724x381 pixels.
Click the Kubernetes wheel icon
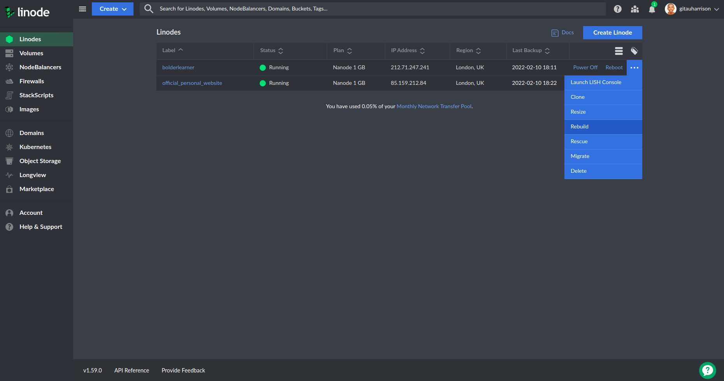[x=9, y=147]
